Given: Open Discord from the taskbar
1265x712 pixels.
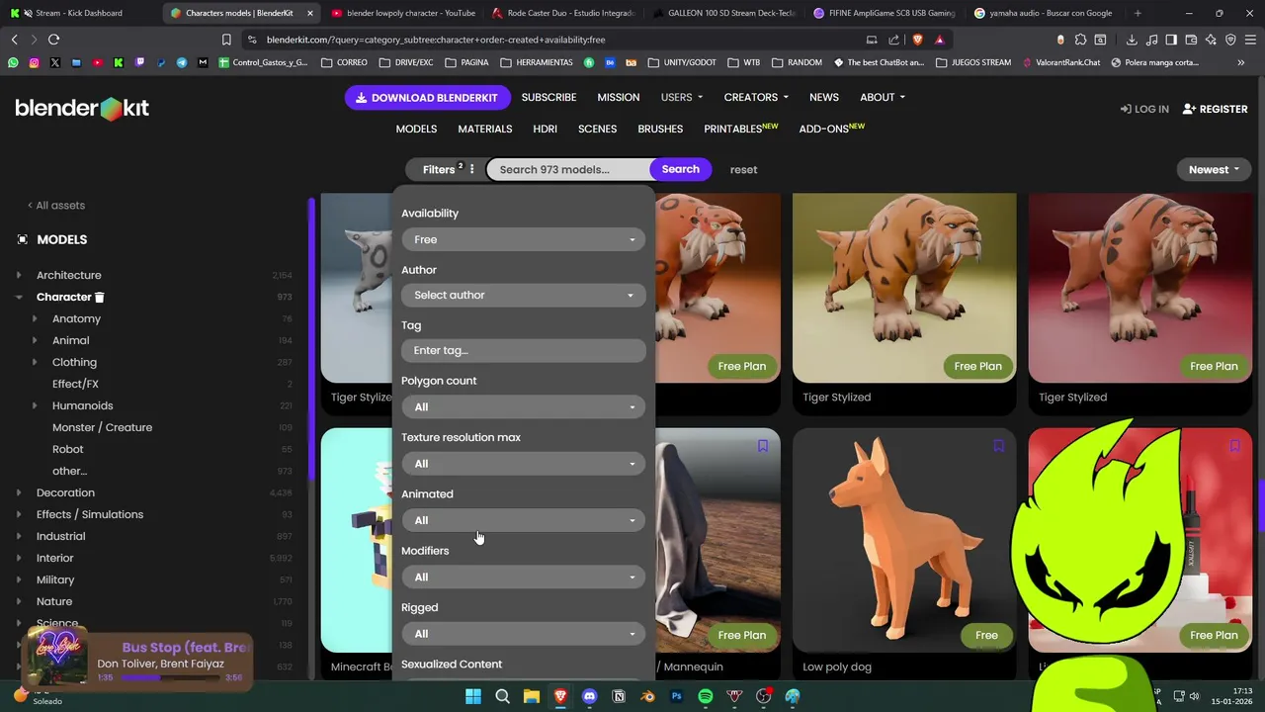Looking at the screenshot, I should tap(590, 696).
